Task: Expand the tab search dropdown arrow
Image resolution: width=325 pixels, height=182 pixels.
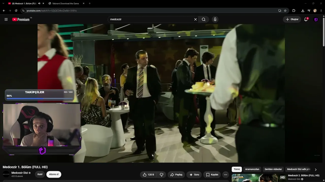Action: tap(3, 4)
